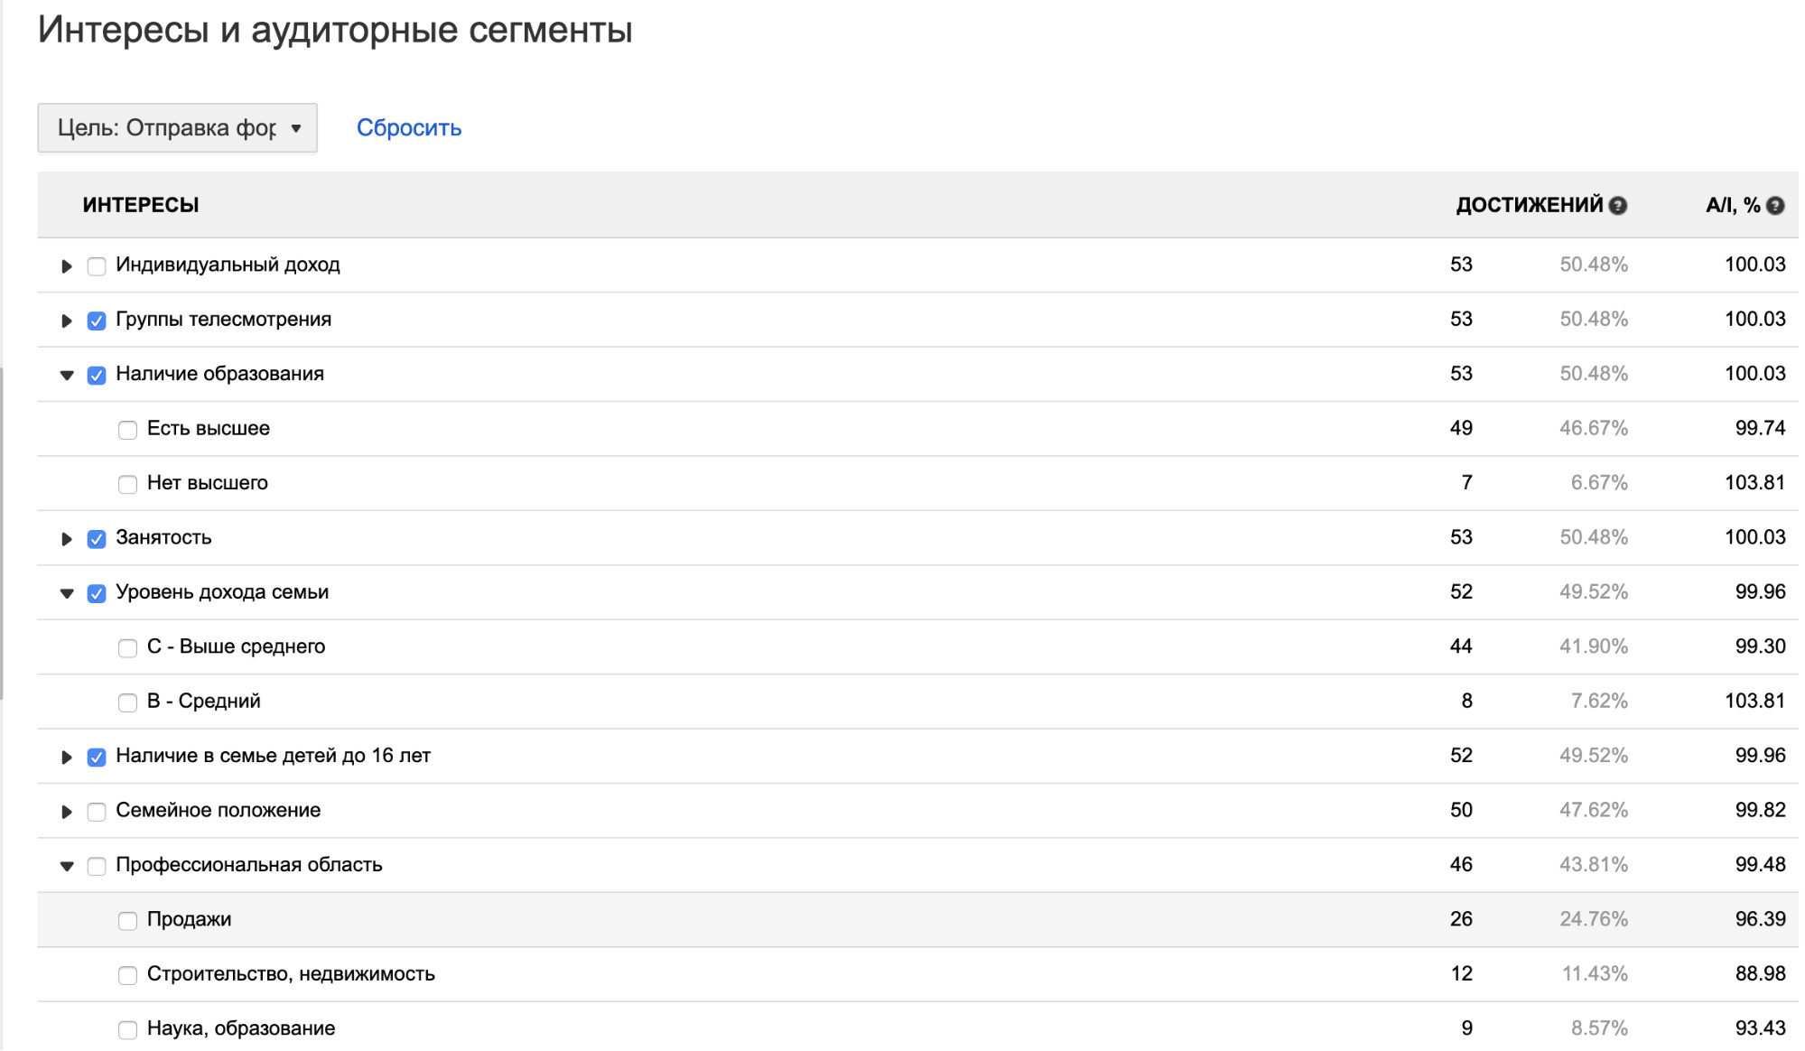Screen dimensions: 1805x1051
Task: Expand the Группы телесмотрения row
Action: click(66, 321)
